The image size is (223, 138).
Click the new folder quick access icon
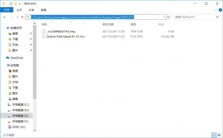click(15, 4)
